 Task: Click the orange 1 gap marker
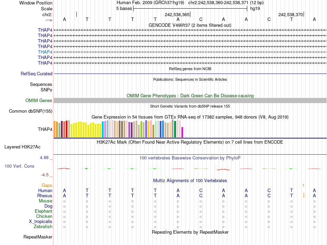point(304,185)
